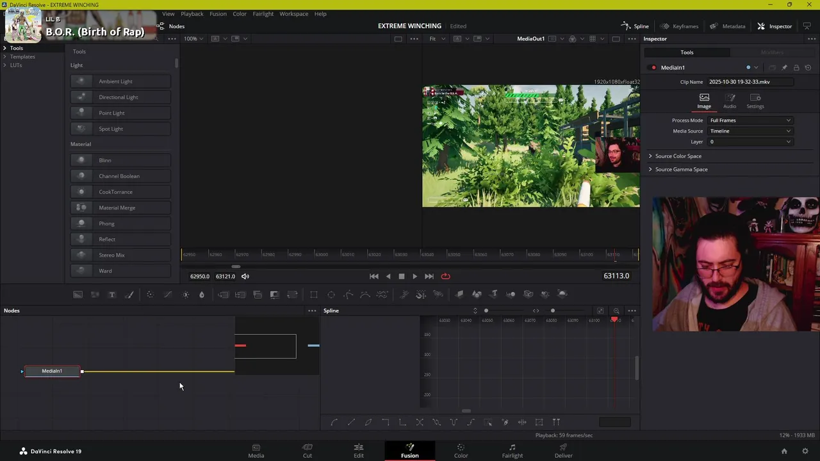The image size is (820, 461).
Task: Open Resolve project settings gear
Action: pos(805,451)
